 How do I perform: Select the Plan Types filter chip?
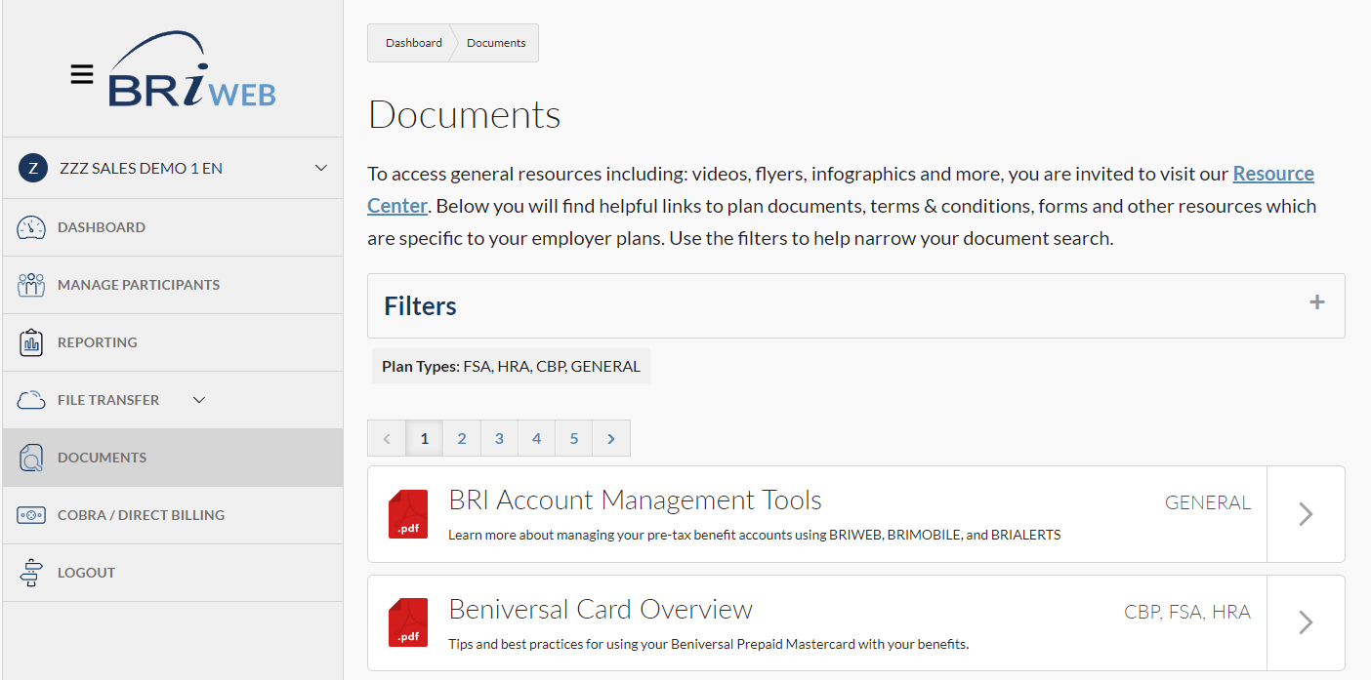pos(510,366)
